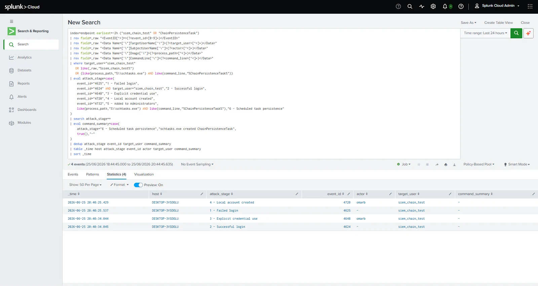Open the AI assistant sparkle button
538x286 pixels.
(x=528, y=33)
